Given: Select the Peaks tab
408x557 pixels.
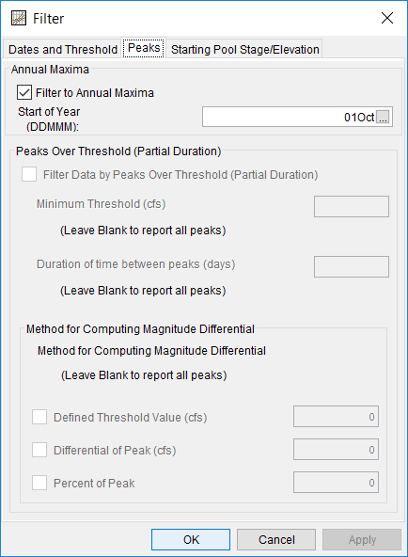Looking at the screenshot, I should 144,48.
